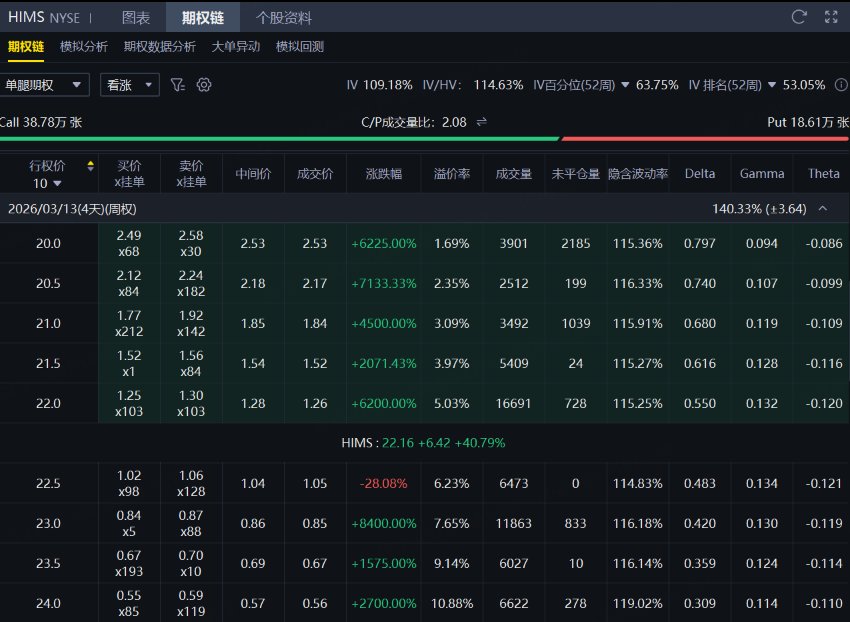This screenshot has width=850, height=622.
Task: Open the 模拟分析 sub-tab
Action: [83, 47]
